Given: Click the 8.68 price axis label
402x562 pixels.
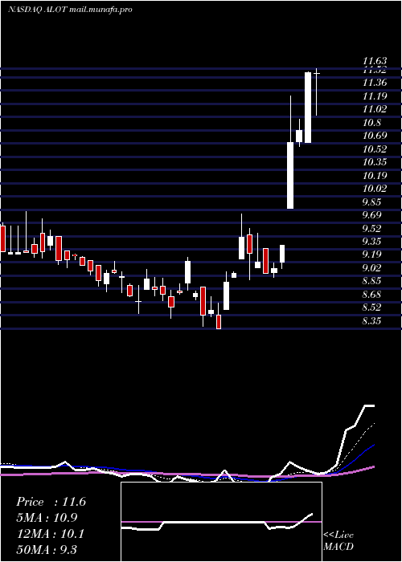Looking at the screenshot, I should (x=371, y=295).
